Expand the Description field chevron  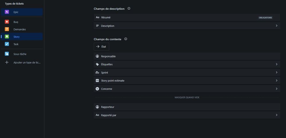pos(277,26)
